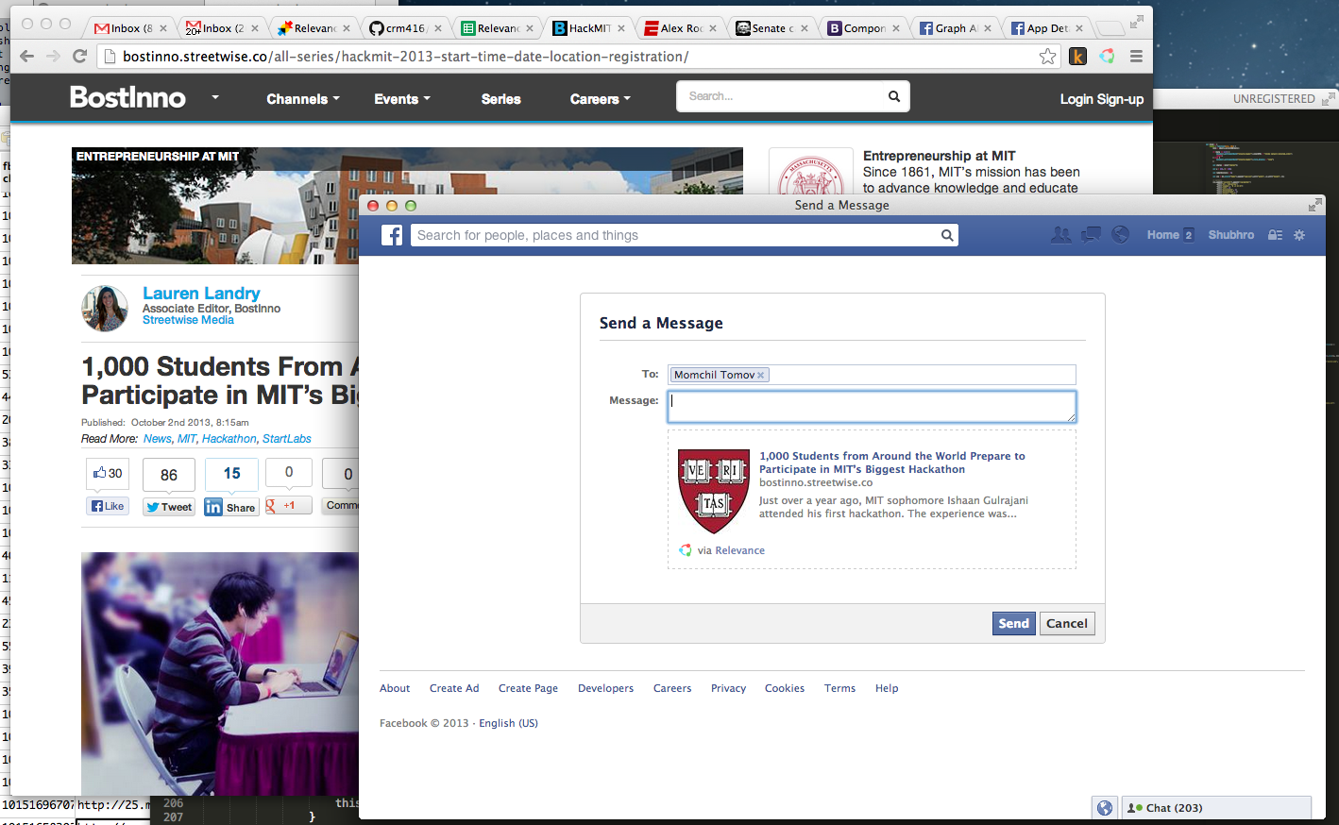Click the Twitter Tweet button
This screenshot has height=825, width=1339.
[169, 507]
